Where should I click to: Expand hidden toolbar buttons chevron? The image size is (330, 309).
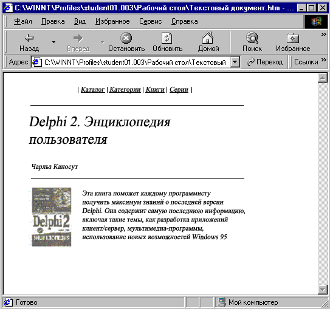coord(323,34)
